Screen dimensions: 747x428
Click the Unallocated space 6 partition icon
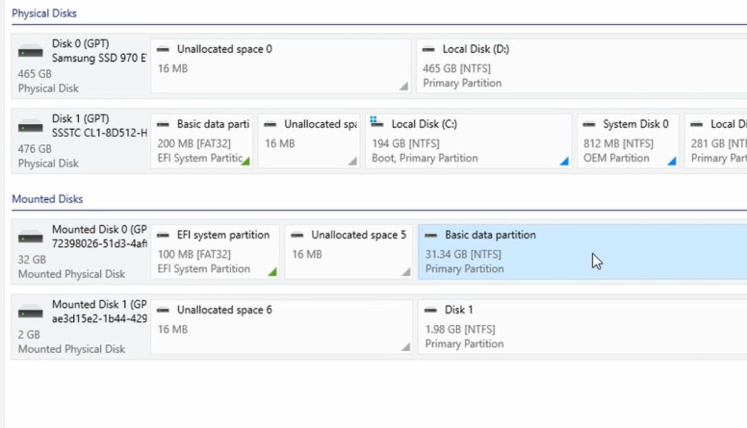(163, 310)
